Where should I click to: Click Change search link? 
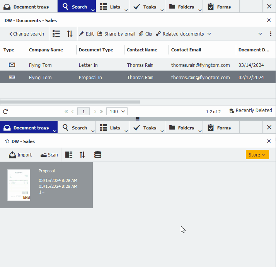pos(26,34)
